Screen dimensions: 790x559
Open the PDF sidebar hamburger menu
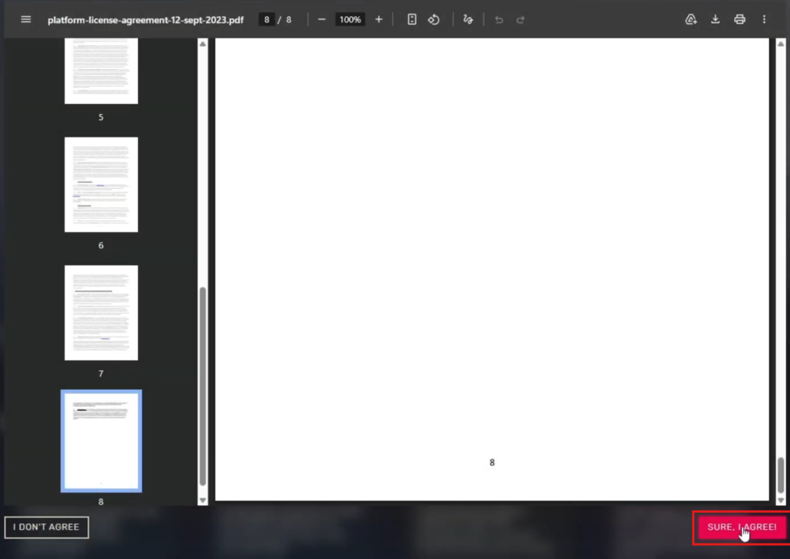(25, 19)
